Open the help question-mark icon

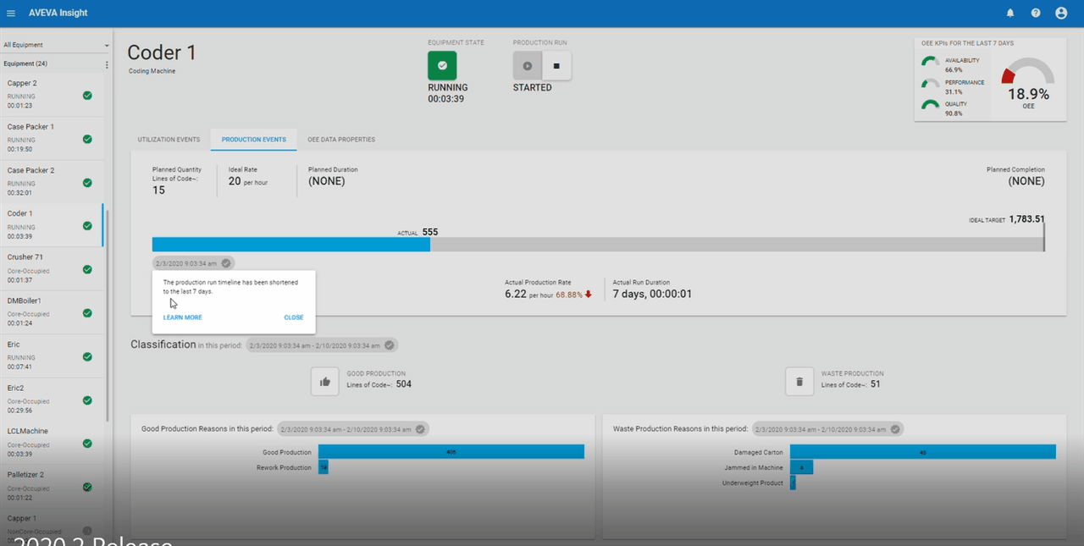click(1034, 12)
